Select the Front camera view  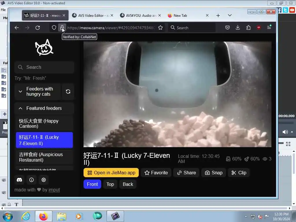[x=92, y=184]
